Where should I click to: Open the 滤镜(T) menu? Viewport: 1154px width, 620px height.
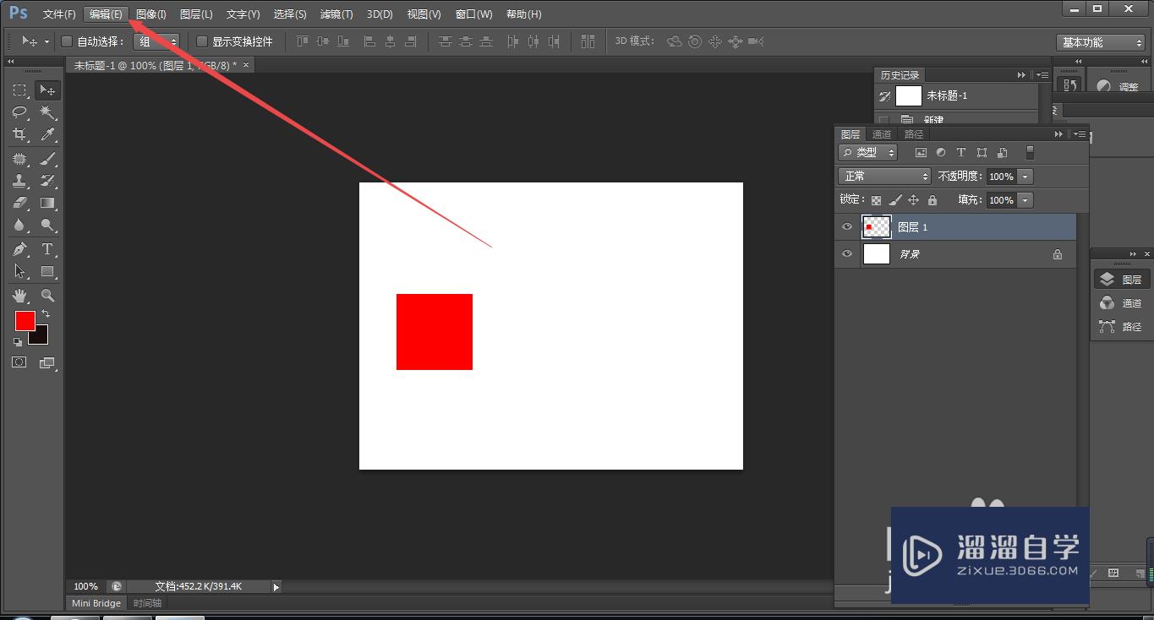pyautogui.click(x=336, y=14)
